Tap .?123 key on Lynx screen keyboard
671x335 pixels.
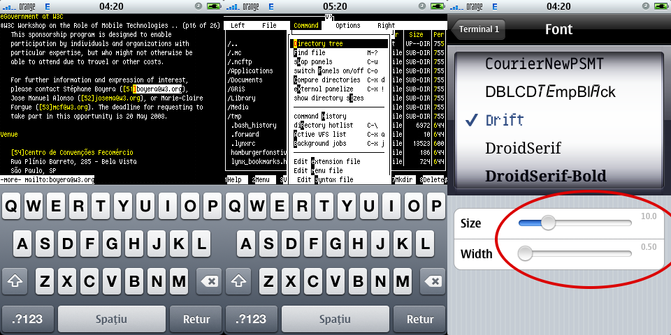tap(28, 319)
